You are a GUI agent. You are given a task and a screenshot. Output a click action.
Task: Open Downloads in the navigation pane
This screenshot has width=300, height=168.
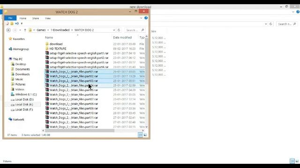pyautogui.click(x=22, y=74)
